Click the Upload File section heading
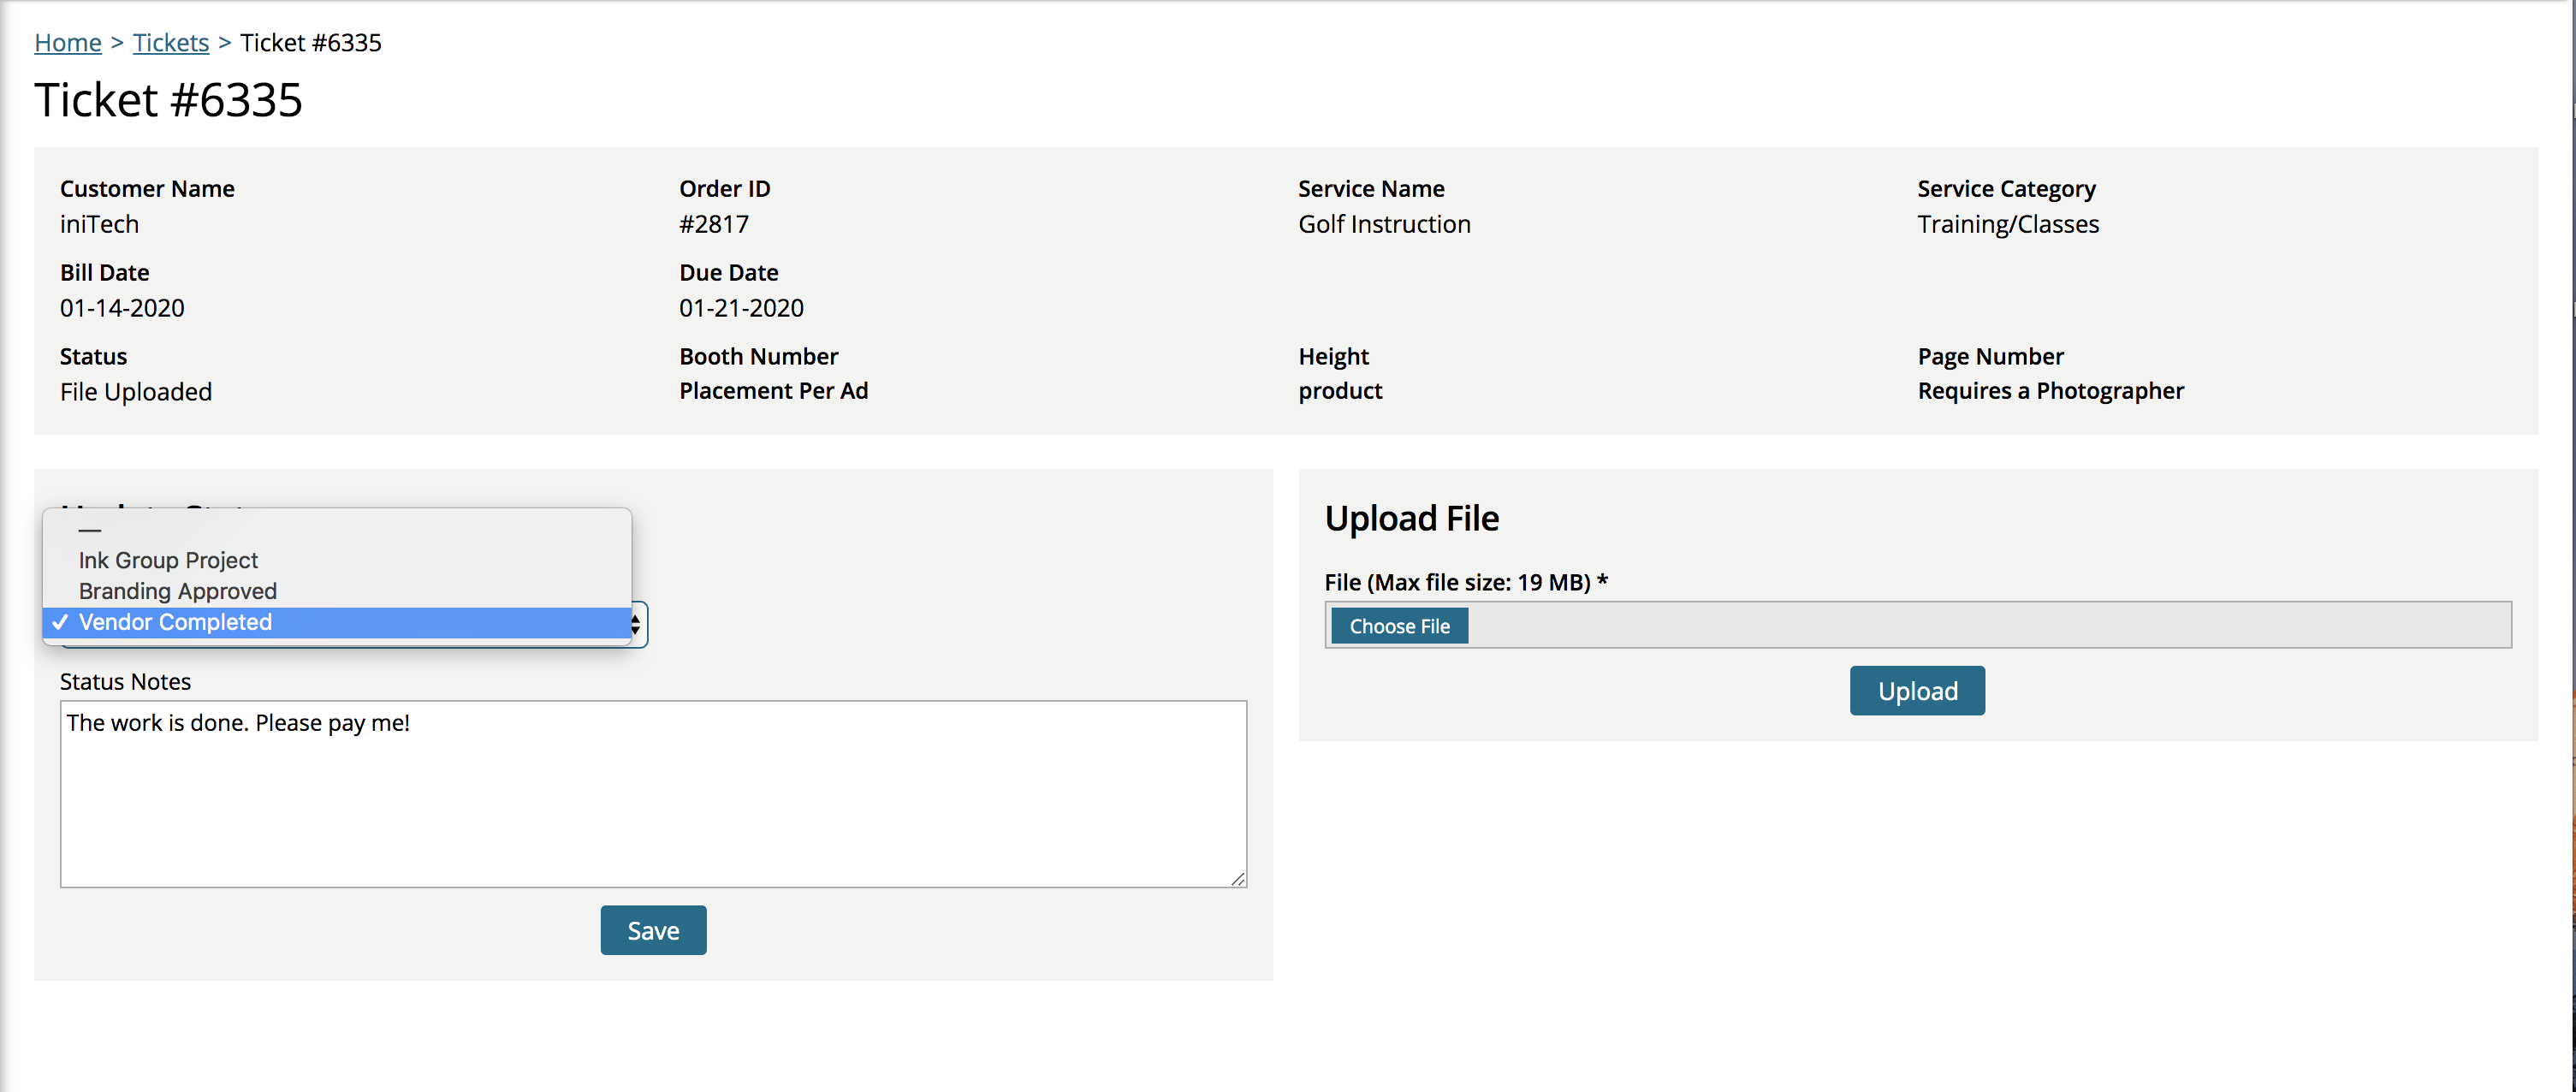2576x1092 pixels. pyautogui.click(x=1411, y=518)
